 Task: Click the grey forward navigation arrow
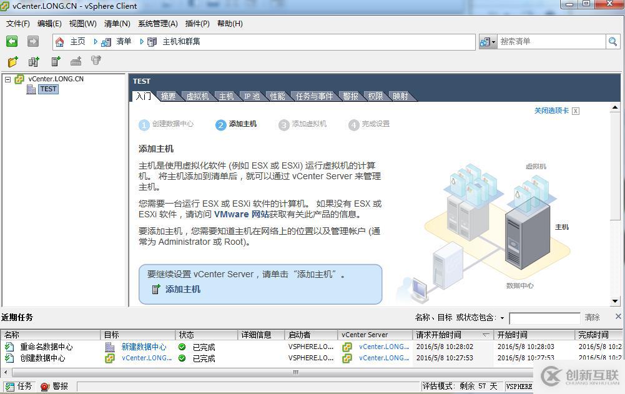tap(33, 41)
